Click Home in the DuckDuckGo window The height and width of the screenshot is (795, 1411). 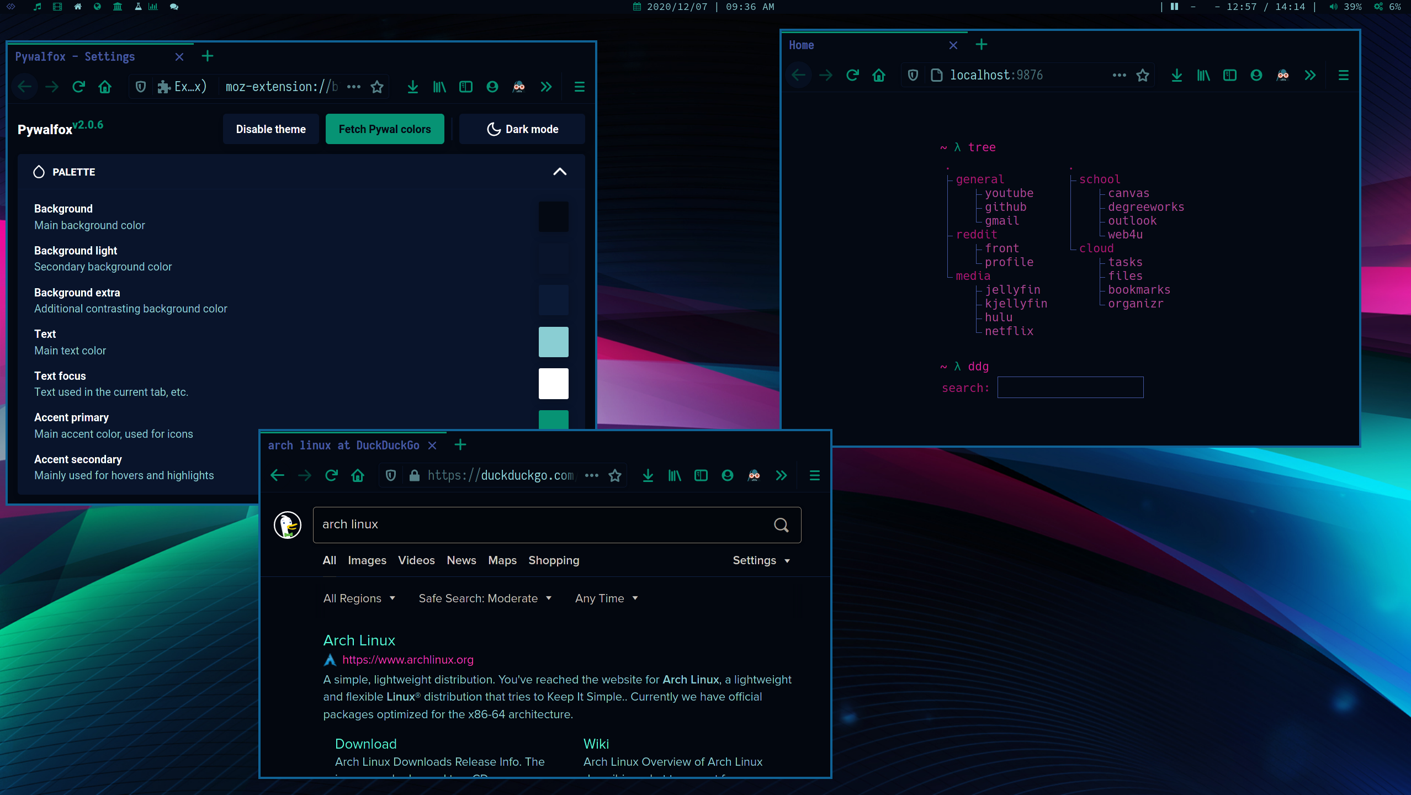click(x=358, y=475)
